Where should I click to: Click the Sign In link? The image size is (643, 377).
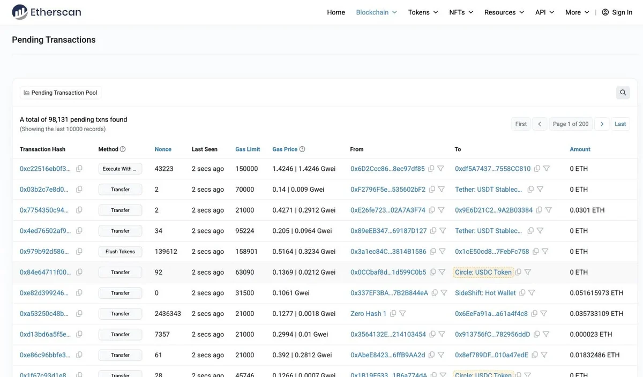[617, 12]
